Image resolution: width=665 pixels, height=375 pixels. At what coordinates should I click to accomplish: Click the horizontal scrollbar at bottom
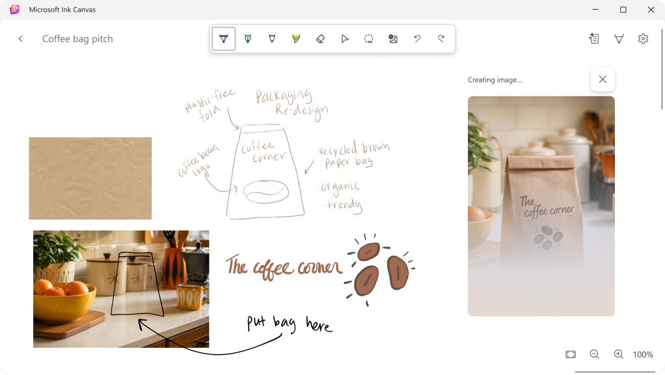pyautogui.click(x=615, y=372)
